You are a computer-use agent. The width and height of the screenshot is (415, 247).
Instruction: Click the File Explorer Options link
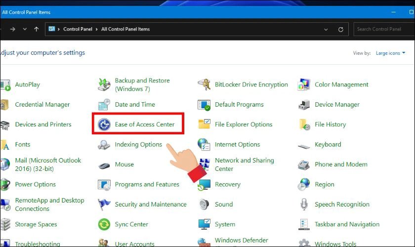[x=243, y=124]
